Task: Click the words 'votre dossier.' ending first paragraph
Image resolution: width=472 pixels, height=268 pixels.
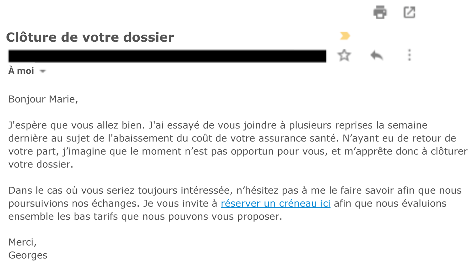Action: pyautogui.click(x=41, y=164)
